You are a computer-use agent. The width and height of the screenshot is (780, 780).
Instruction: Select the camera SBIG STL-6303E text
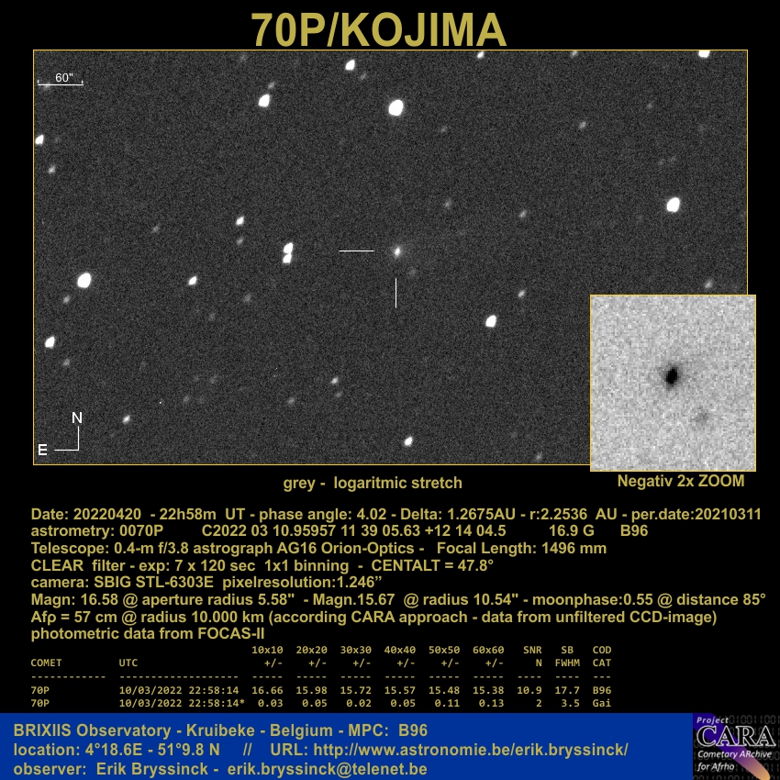click(x=122, y=582)
